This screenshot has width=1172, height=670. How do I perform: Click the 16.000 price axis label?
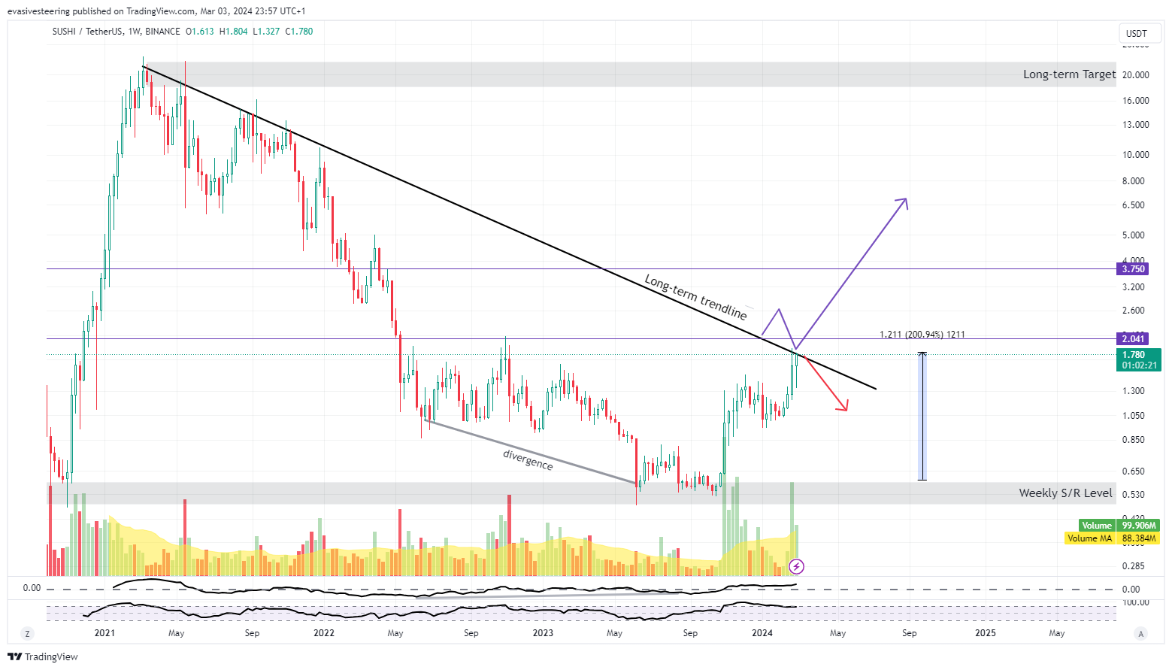[1135, 101]
